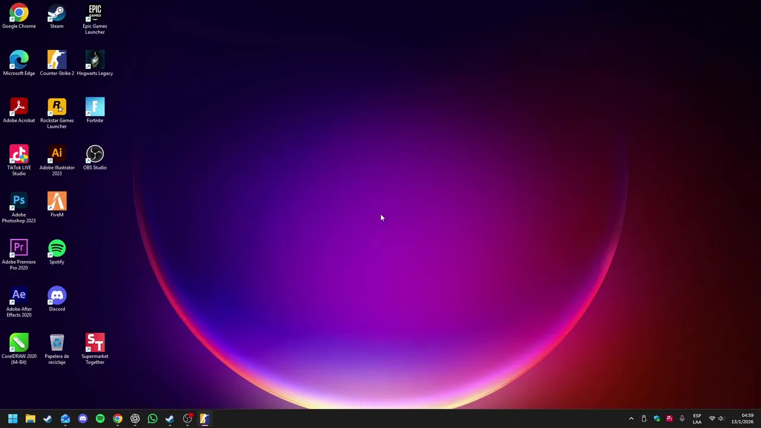This screenshot has width=761, height=428.
Task: Open Wi-Fi network tray icon
Action: [x=712, y=418]
